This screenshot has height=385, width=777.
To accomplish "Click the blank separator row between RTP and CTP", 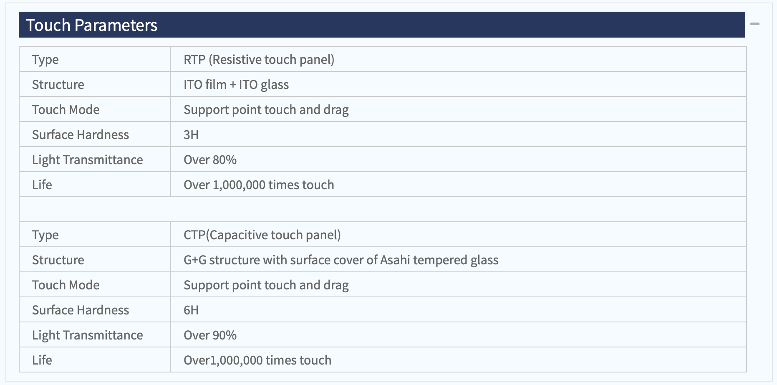I will tap(383, 209).
